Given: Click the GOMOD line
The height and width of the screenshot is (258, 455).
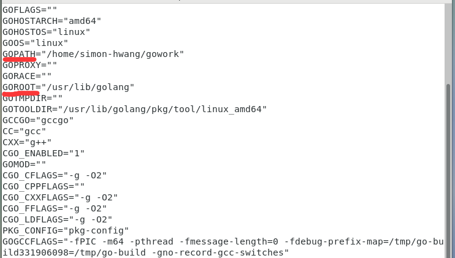Looking at the screenshot, I should coord(25,164).
